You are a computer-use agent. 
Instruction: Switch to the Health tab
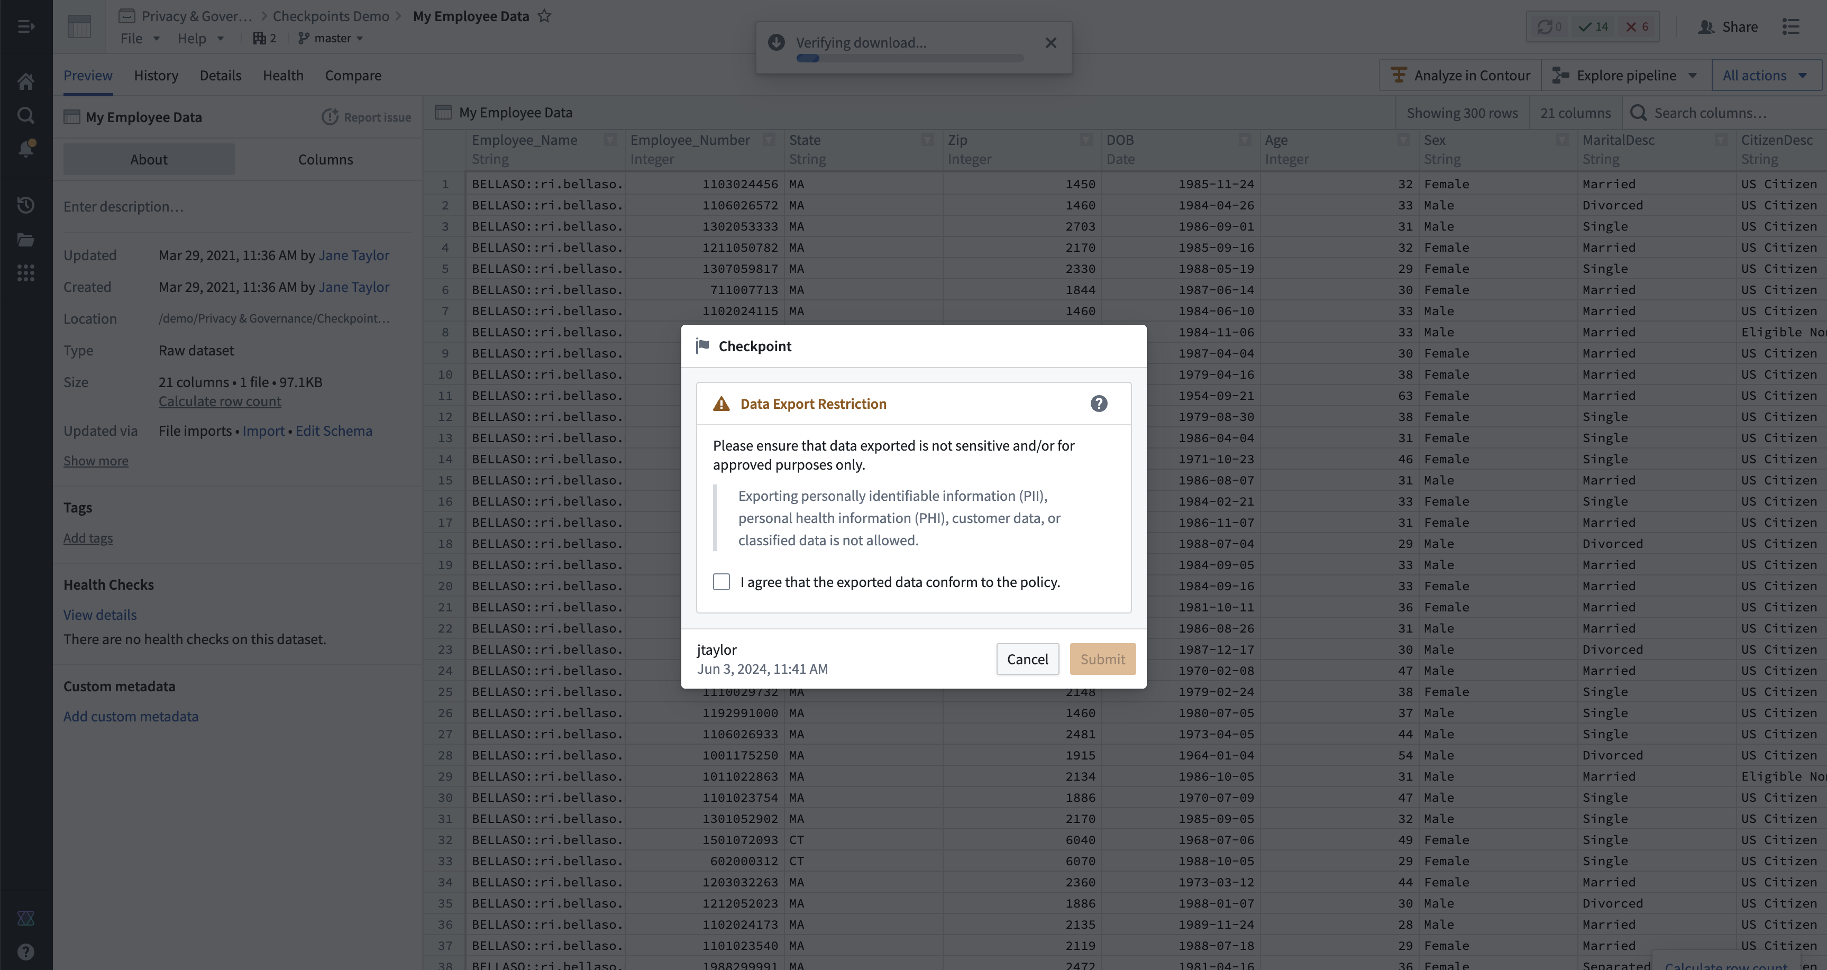click(x=283, y=75)
